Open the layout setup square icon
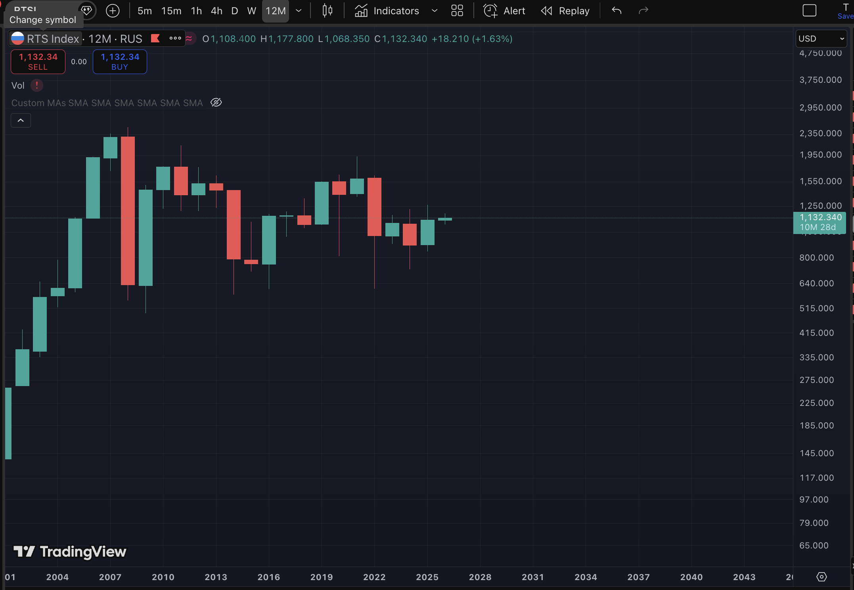 809,11
